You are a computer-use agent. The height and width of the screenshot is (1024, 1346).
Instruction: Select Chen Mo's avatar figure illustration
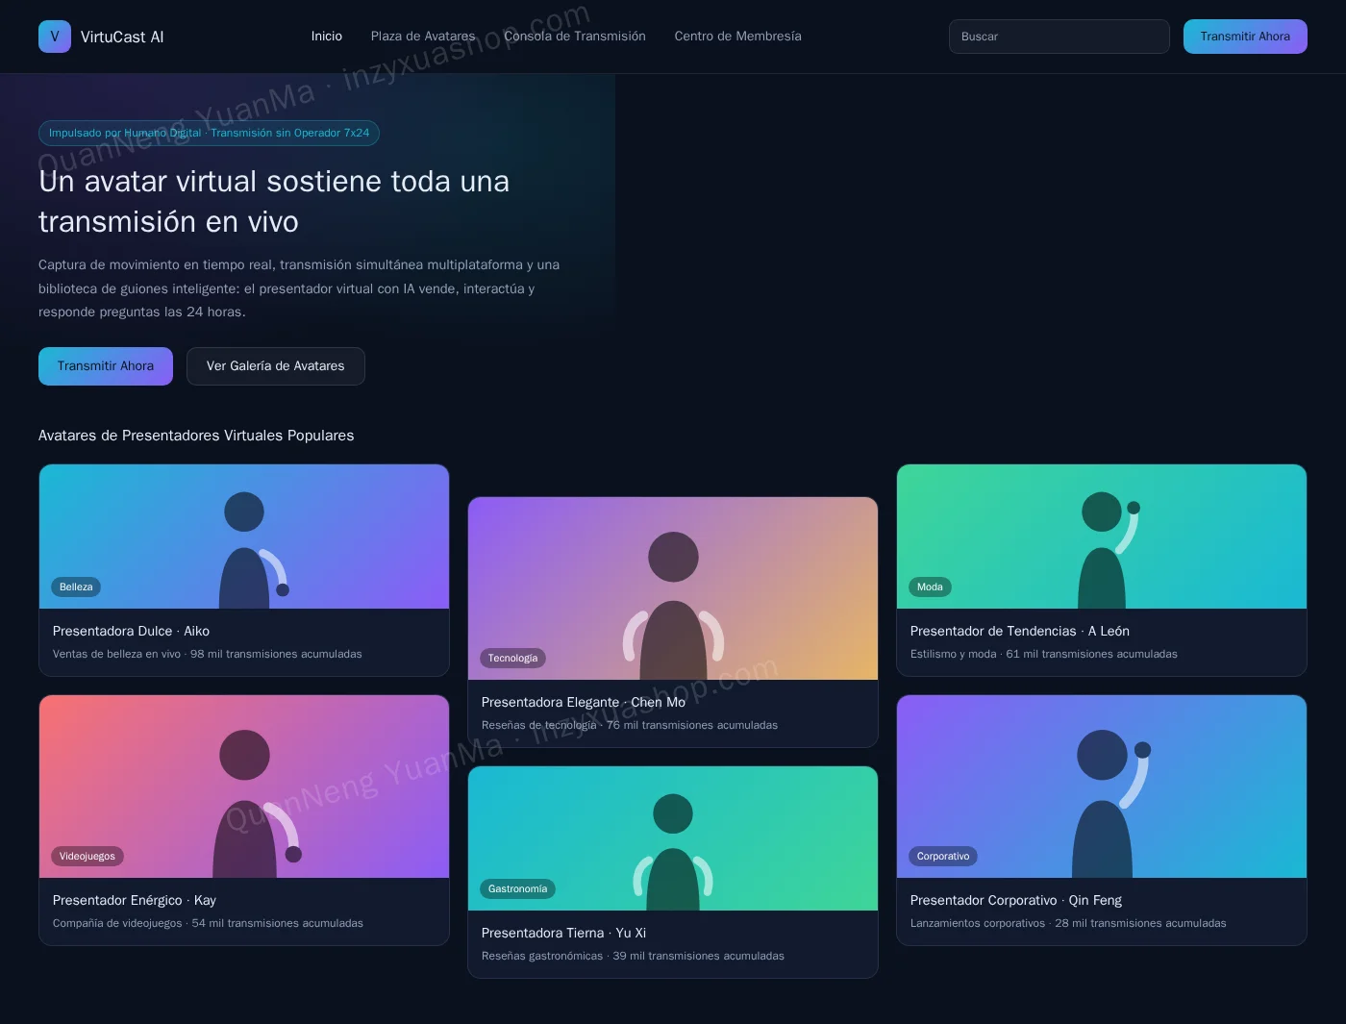(x=673, y=606)
